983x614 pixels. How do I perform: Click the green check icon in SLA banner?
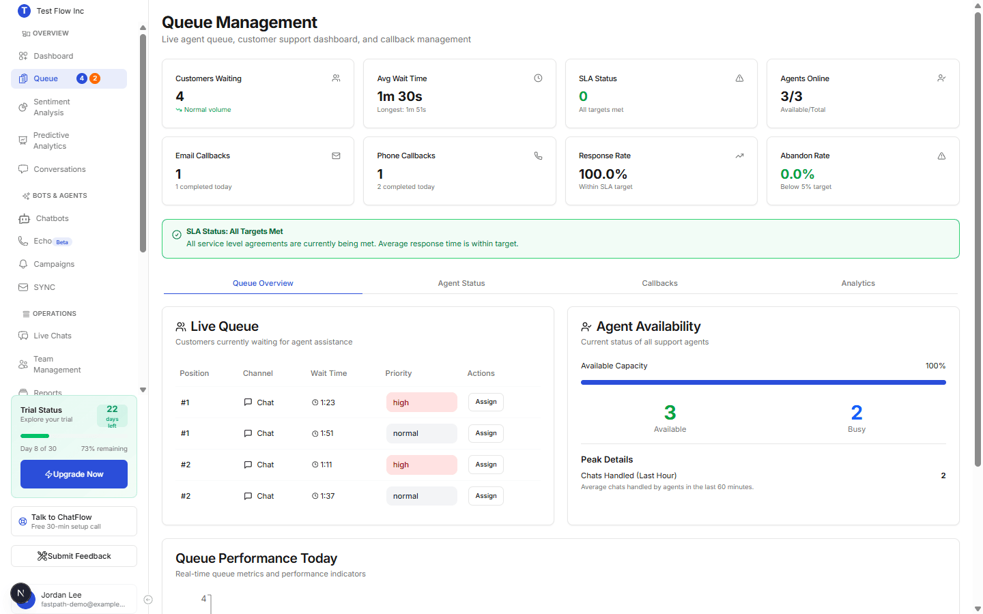[x=177, y=235]
